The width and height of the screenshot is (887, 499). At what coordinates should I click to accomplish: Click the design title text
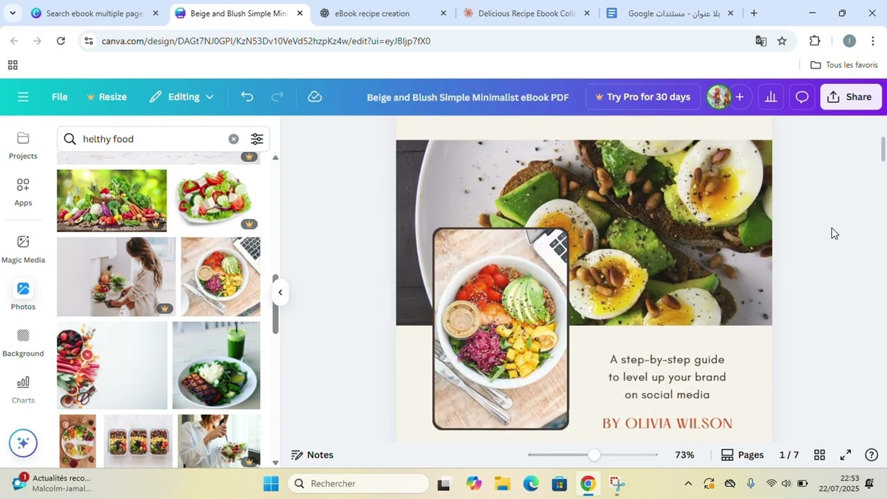point(468,97)
